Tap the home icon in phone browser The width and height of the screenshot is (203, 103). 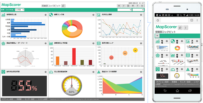158,20
